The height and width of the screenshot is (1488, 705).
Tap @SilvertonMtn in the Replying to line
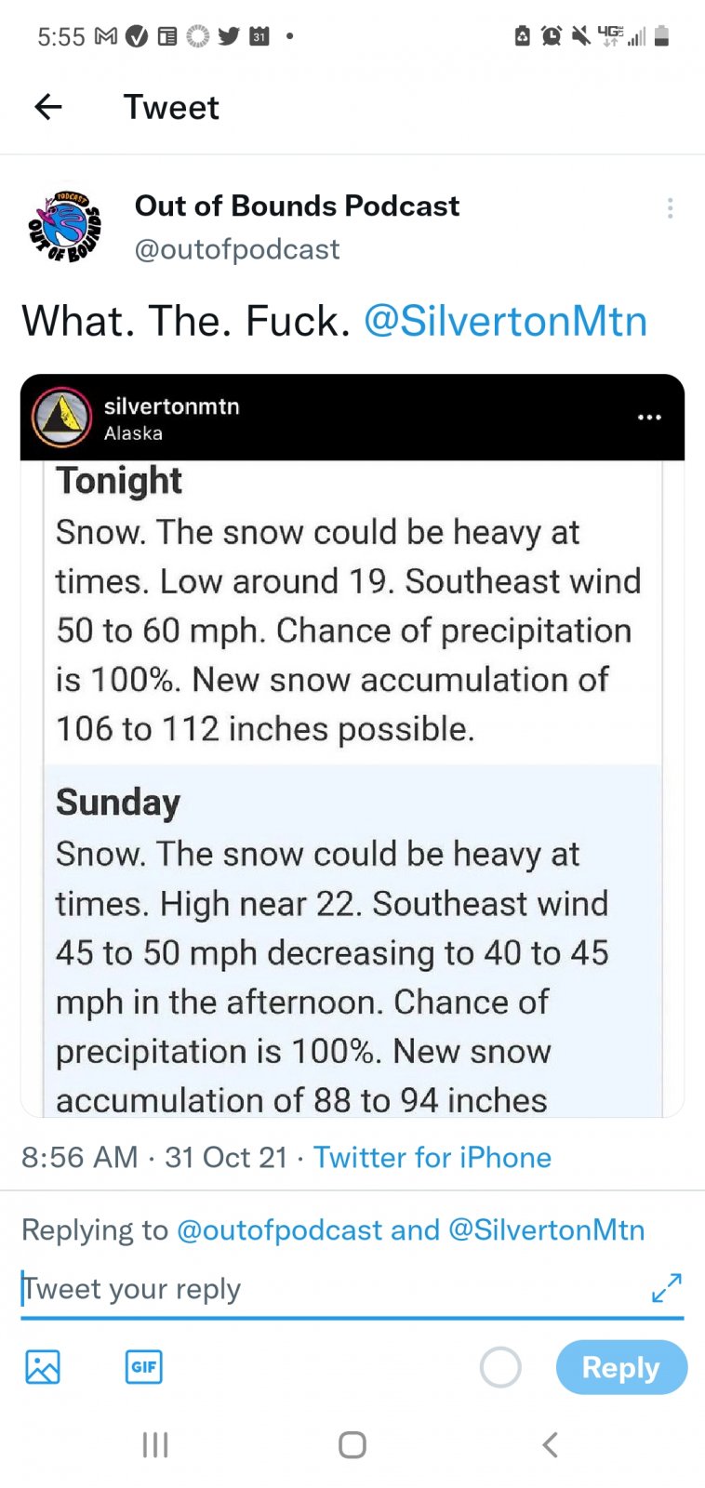(x=546, y=1229)
